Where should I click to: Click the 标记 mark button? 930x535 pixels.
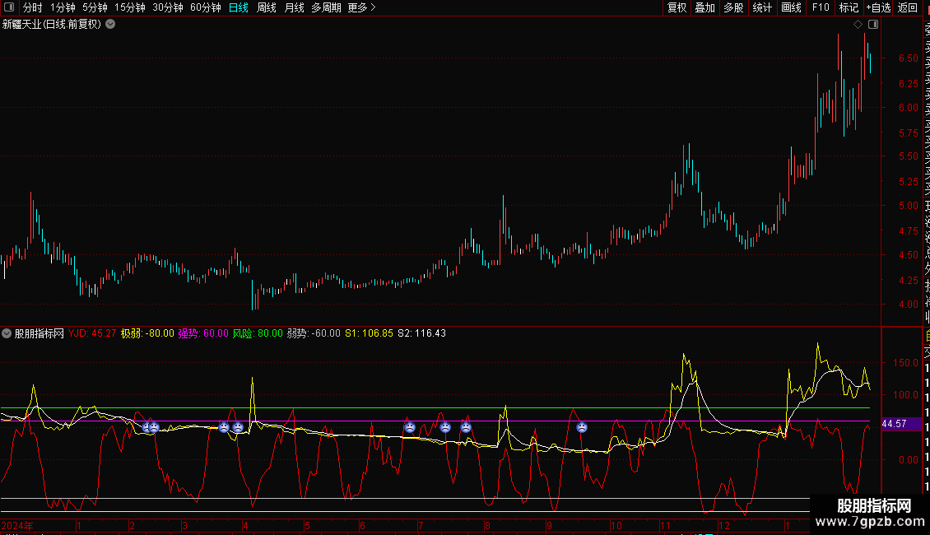(x=849, y=7)
